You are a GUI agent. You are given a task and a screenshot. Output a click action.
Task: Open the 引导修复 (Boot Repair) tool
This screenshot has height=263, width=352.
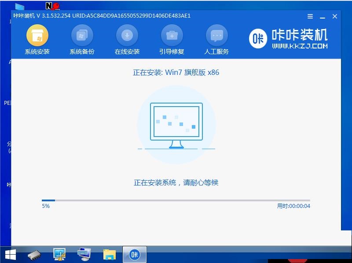click(x=172, y=40)
